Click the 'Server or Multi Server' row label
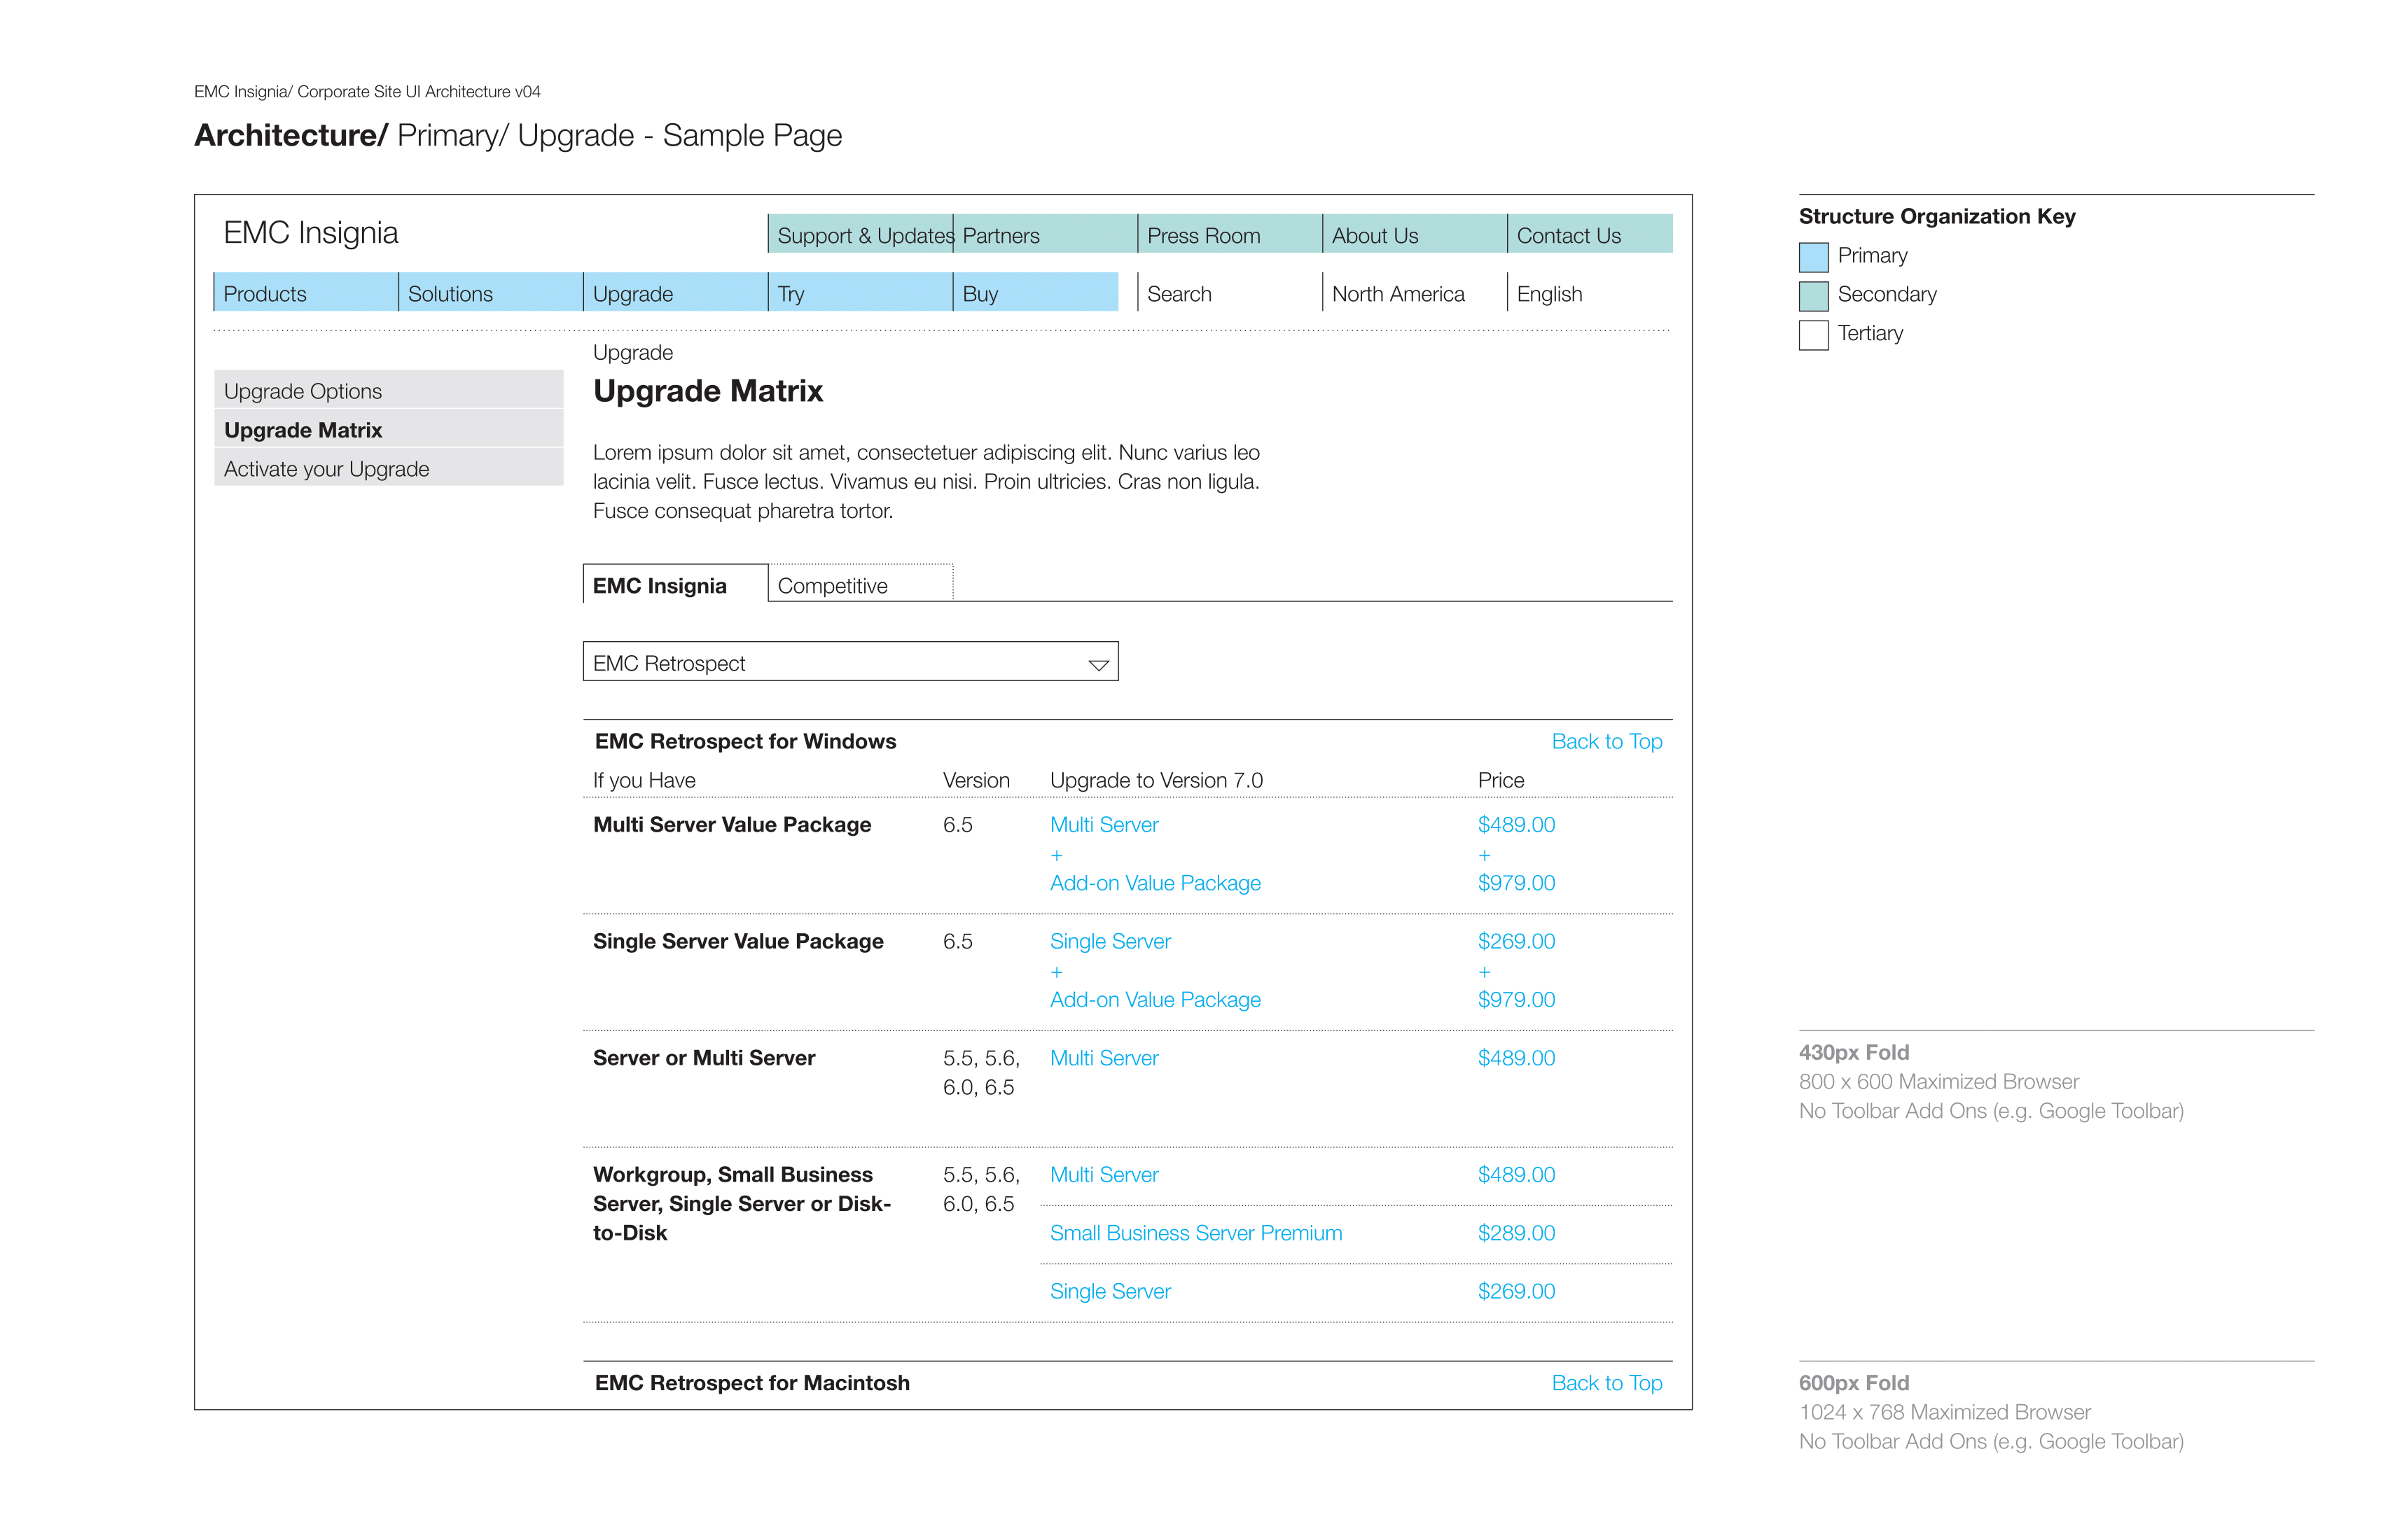The width and height of the screenshot is (2381, 1540). click(x=703, y=1058)
